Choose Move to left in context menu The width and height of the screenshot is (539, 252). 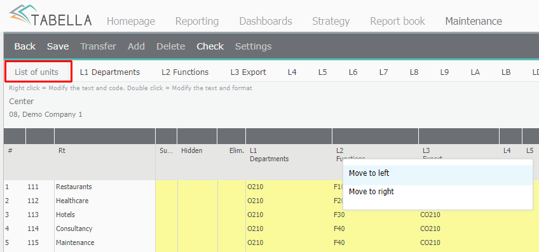click(x=437, y=175)
